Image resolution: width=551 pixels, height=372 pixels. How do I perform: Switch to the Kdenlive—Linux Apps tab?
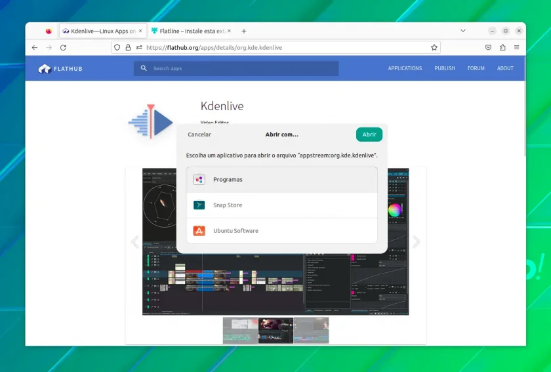pos(102,31)
